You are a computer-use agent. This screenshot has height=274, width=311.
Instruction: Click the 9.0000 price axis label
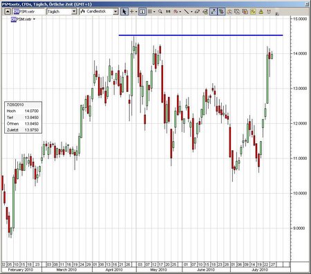(300, 228)
